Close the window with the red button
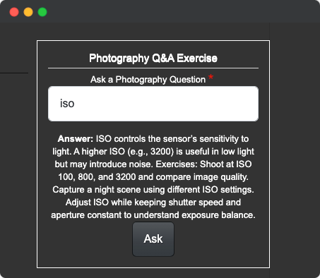Image resolution: width=320 pixels, height=278 pixels. click(x=14, y=12)
